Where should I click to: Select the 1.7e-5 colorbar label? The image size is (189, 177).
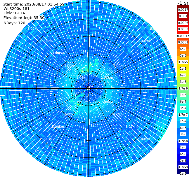183,62
